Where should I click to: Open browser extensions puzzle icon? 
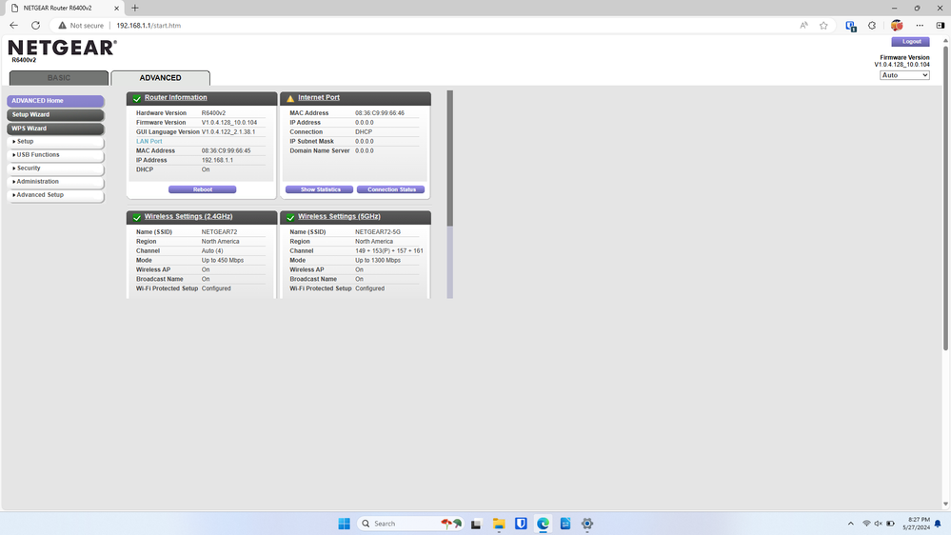(872, 26)
